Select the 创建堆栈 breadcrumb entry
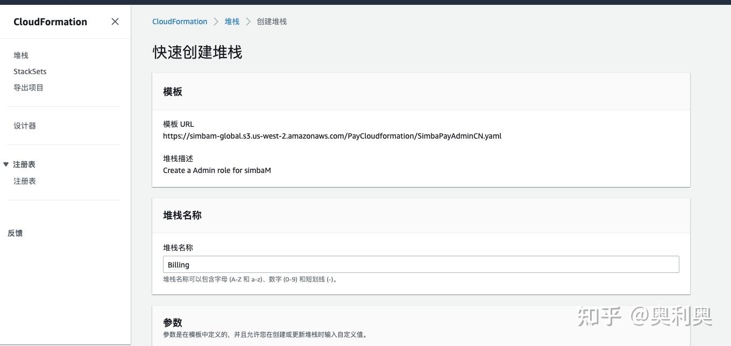The width and height of the screenshot is (731, 346). pos(272,21)
